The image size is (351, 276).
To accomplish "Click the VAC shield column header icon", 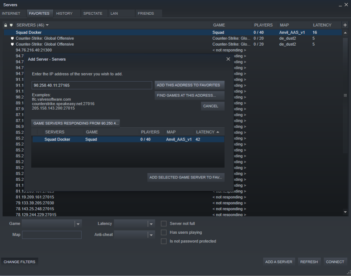I will (11, 25).
